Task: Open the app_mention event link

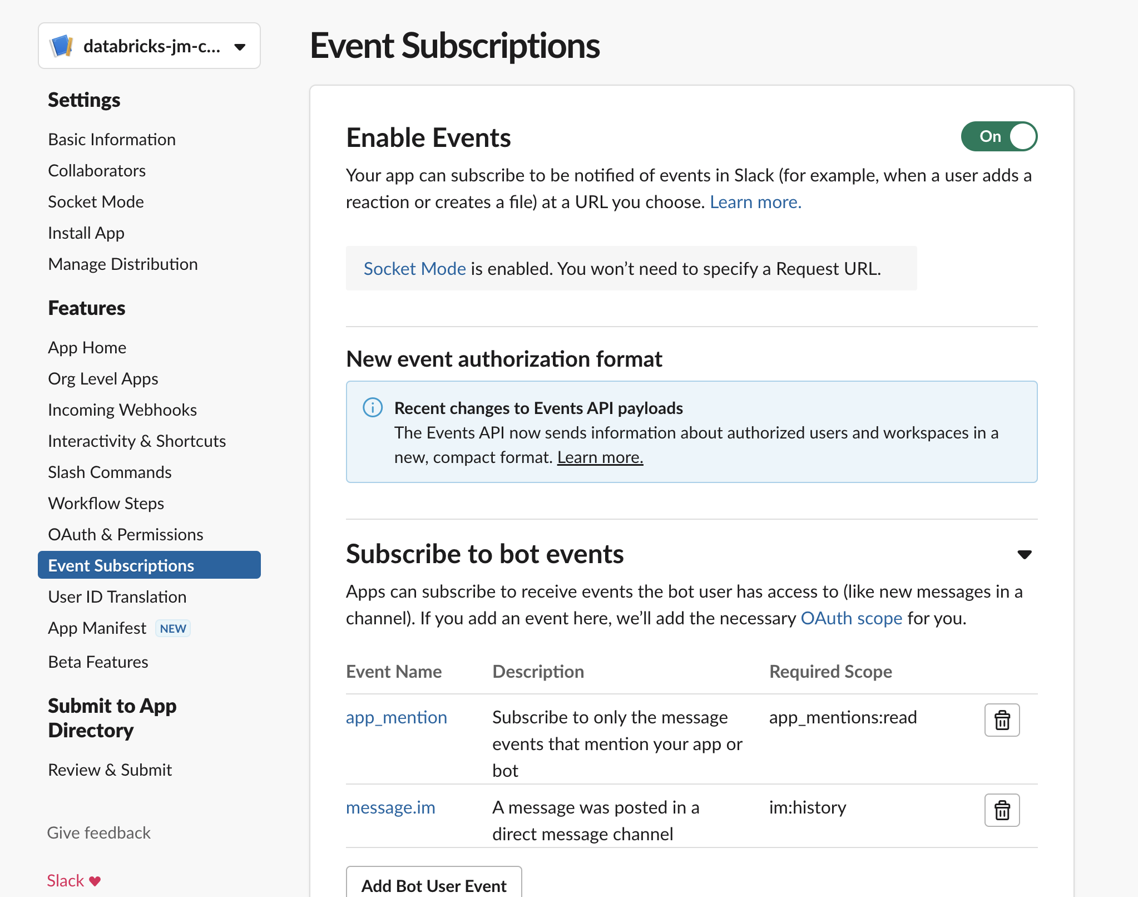Action: (x=397, y=717)
